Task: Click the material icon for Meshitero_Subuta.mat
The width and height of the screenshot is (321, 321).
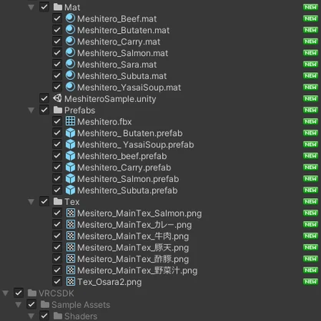Action: [x=71, y=75]
